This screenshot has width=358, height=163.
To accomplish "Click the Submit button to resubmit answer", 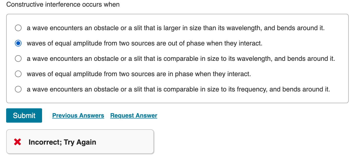I will click(x=24, y=115).
